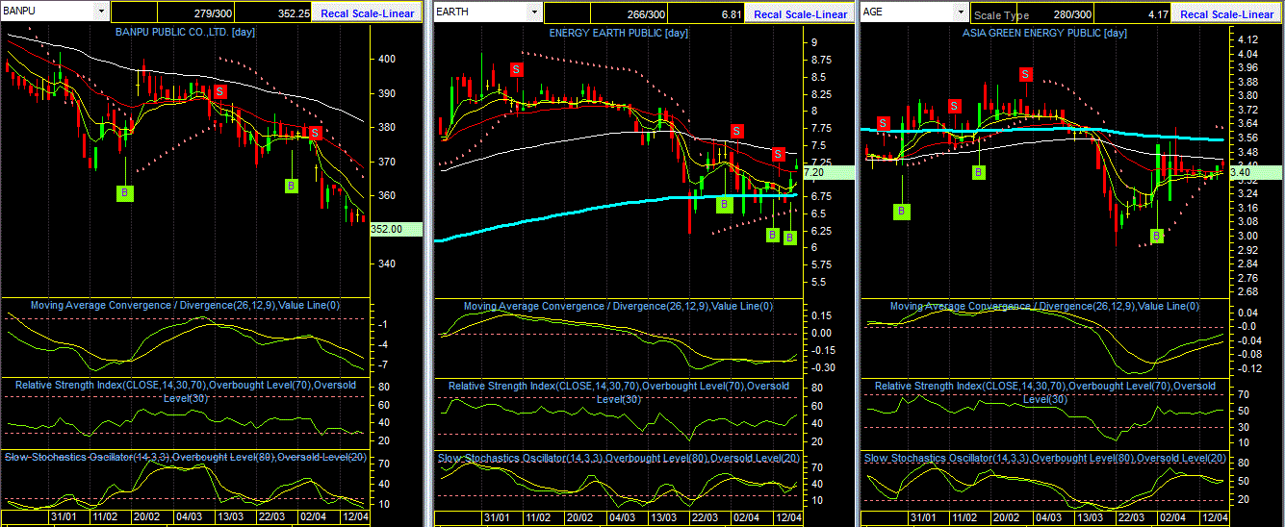Click the middle Sell marker on EARTH chart
This screenshot has width=1285, height=527.
pos(736,131)
